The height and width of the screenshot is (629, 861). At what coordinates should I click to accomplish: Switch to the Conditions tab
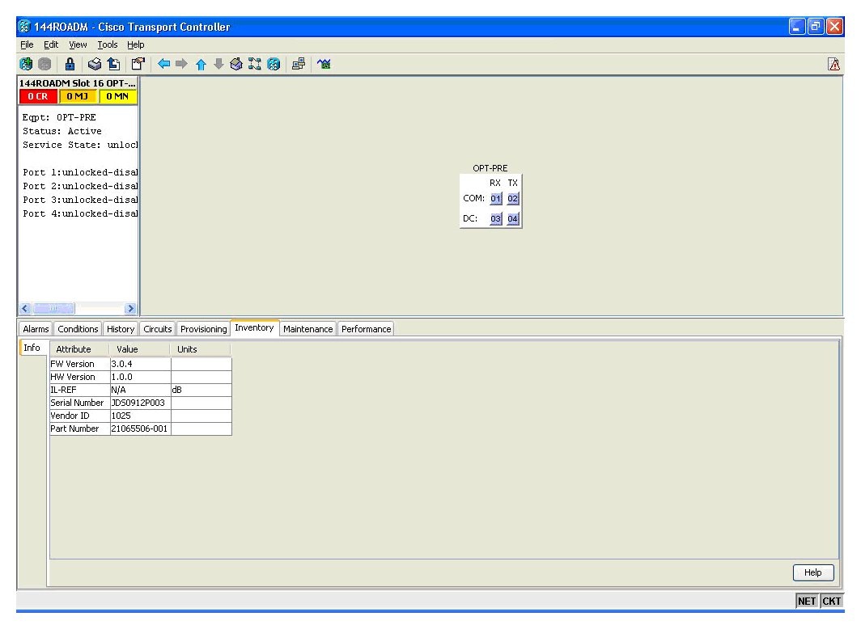[x=78, y=329]
